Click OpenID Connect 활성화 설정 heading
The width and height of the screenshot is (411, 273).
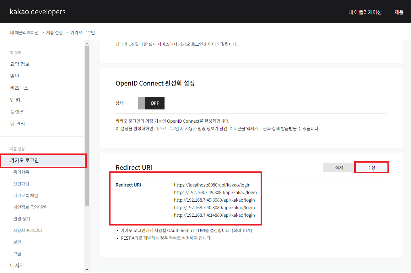(x=155, y=83)
